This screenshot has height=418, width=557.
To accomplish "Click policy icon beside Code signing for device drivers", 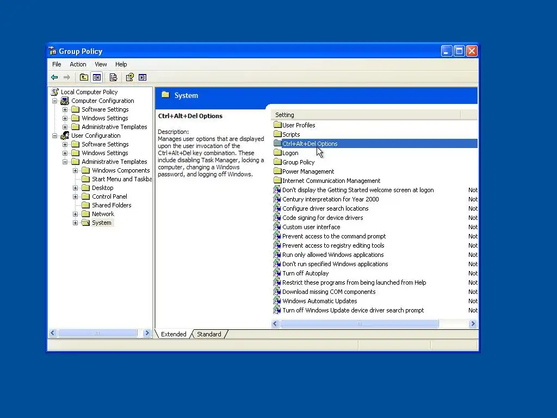I will (277, 218).
